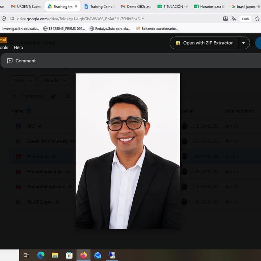
Task: Switch to the URGENT Gmail tab
Action: pos(26,7)
